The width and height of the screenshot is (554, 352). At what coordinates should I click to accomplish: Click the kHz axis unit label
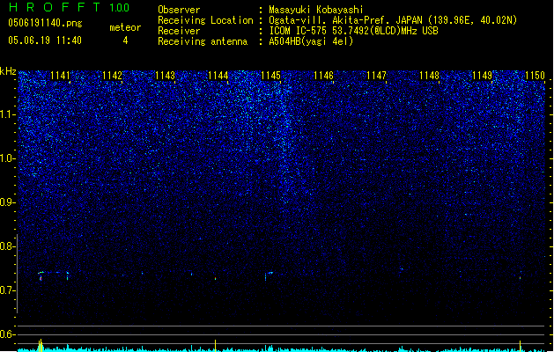tap(8, 71)
